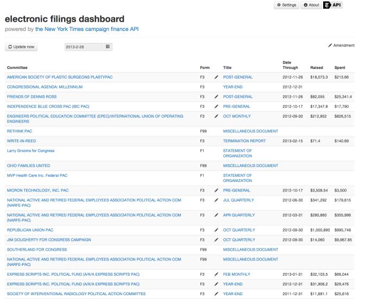Click the New York Times API logo
This screenshot has height=299, width=365.
click(x=332, y=5)
